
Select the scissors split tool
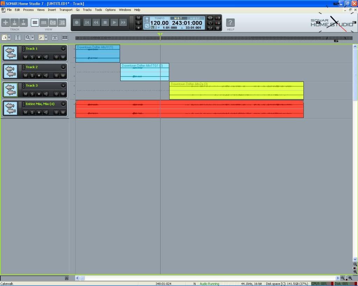(55, 37)
